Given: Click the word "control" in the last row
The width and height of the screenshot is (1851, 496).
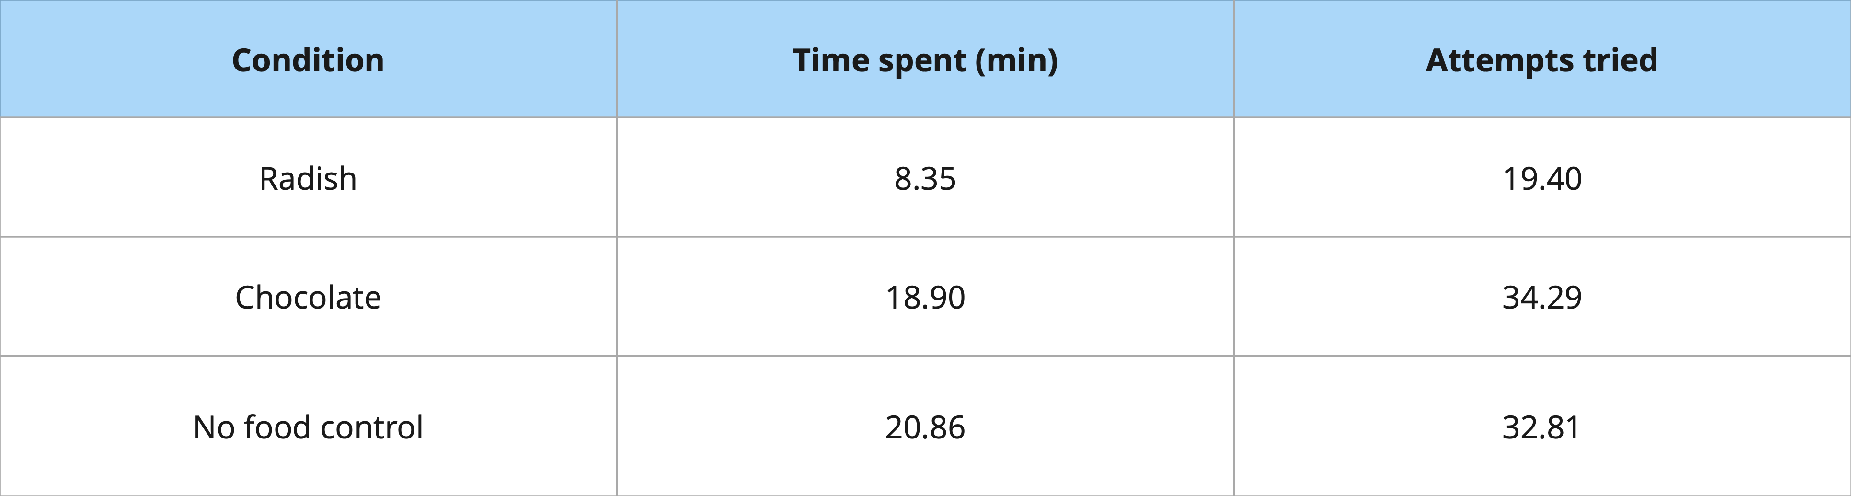Looking at the screenshot, I should coord(371,427).
